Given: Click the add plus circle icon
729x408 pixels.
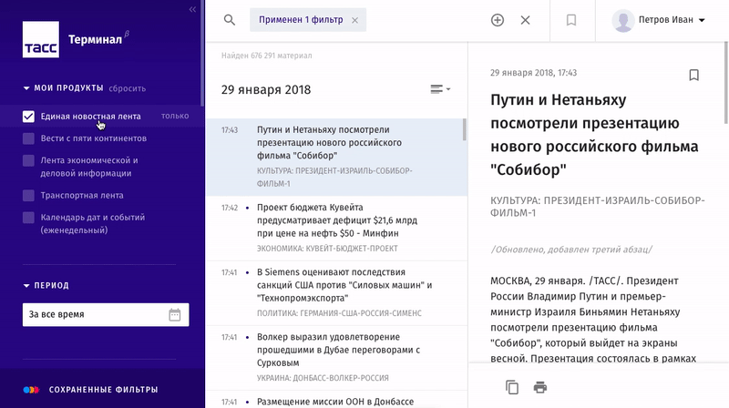Looking at the screenshot, I should pos(498,20).
